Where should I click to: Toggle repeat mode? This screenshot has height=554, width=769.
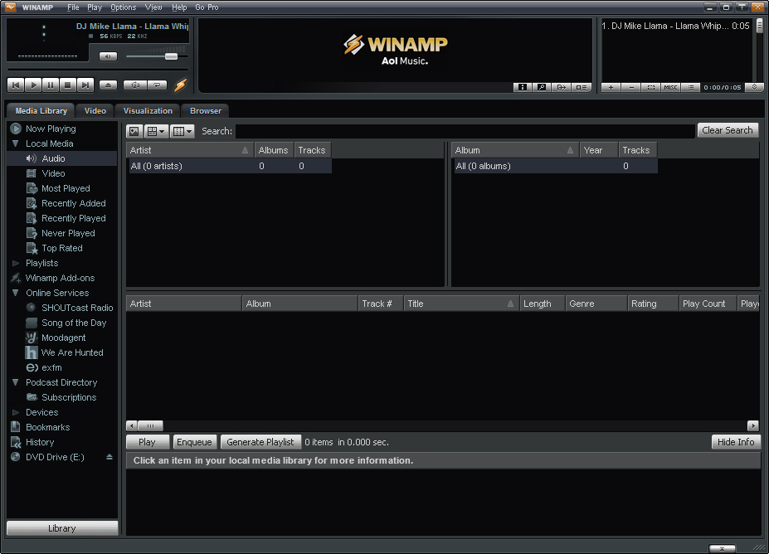click(x=156, y=85)
